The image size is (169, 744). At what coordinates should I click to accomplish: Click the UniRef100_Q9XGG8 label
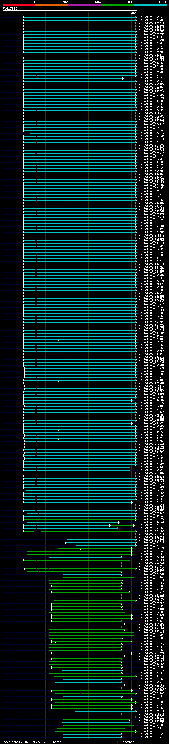pyautogui.click(x=151, y=612)
